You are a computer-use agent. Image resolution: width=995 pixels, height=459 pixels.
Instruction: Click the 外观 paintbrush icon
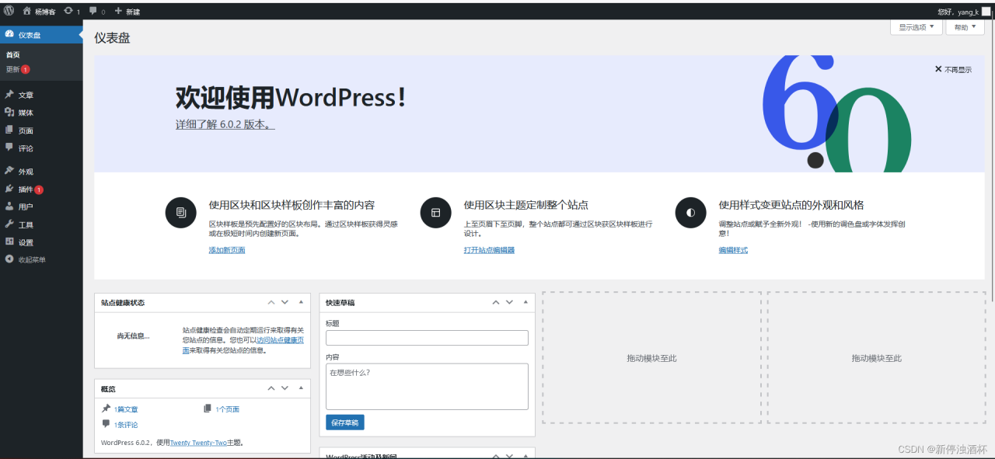pyautogui.click(x=9, y=171)
